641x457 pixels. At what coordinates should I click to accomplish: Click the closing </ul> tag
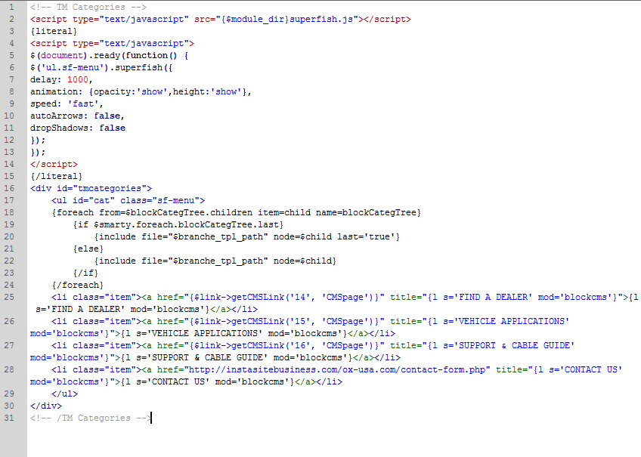(x=64, y=394)
